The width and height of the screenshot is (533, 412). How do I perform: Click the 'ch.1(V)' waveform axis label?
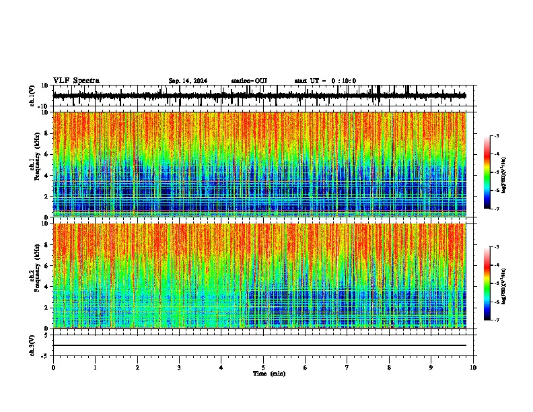tap(32, 96)
